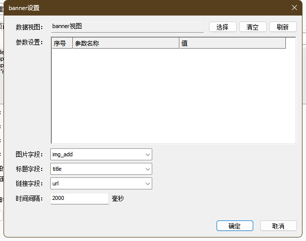Select the 序号 column header

(62, 44)
